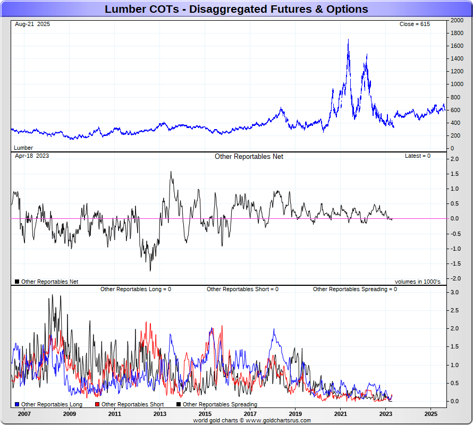Click the 2.5 label on bottom axis
Viewport: 473px width, 425px height.
454,310
